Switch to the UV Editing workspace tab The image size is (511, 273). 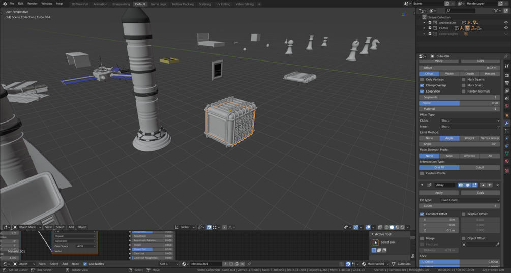[x=223, y=4]
